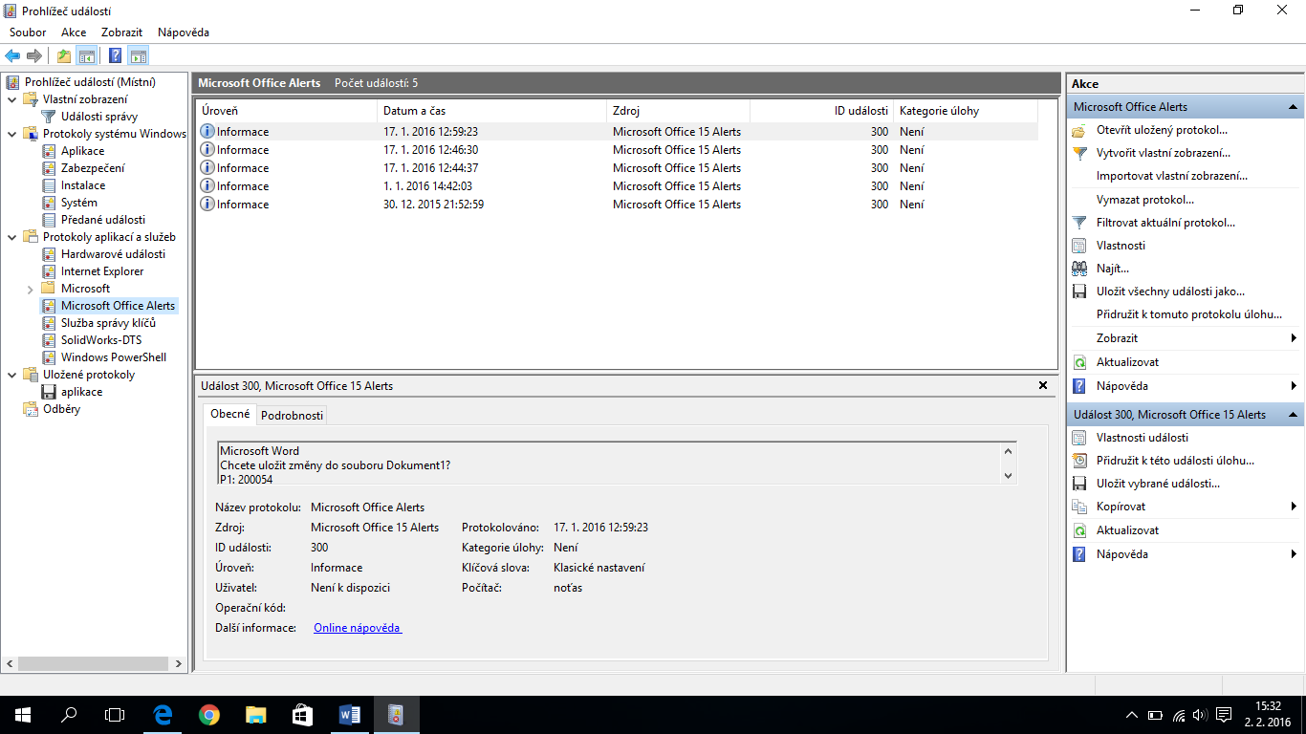
Task: Select the event logged 1. 1. 2016 14:42:03
Action: point(617,186)
